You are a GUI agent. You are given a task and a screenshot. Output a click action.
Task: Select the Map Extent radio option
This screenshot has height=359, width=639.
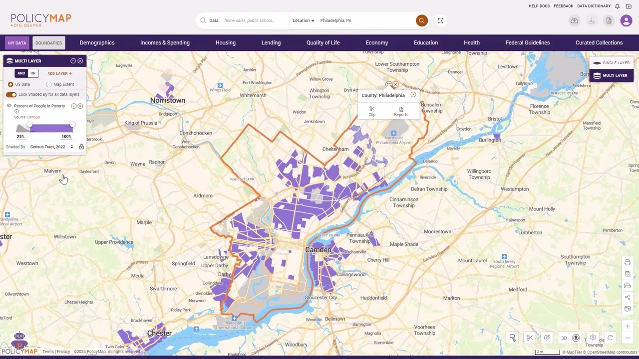[x=49, y=84]
